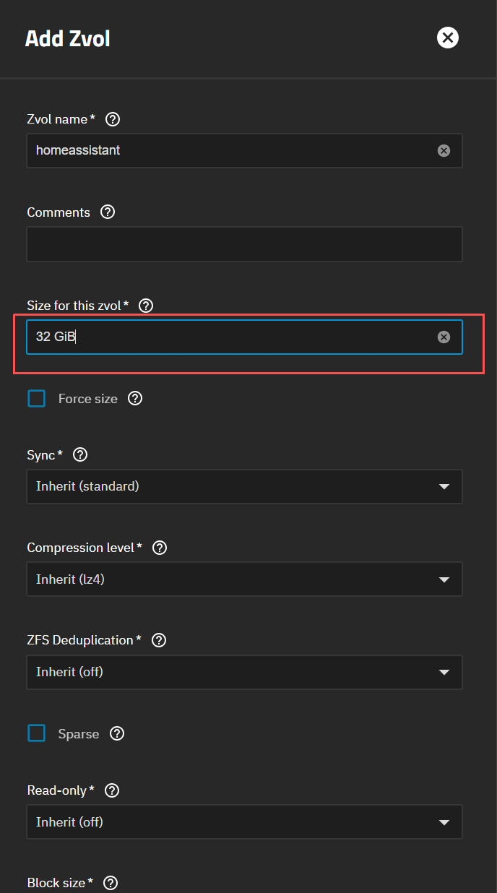Open Force size help tooltip
The width and height of the screenshot is (497, 893).
135,399
